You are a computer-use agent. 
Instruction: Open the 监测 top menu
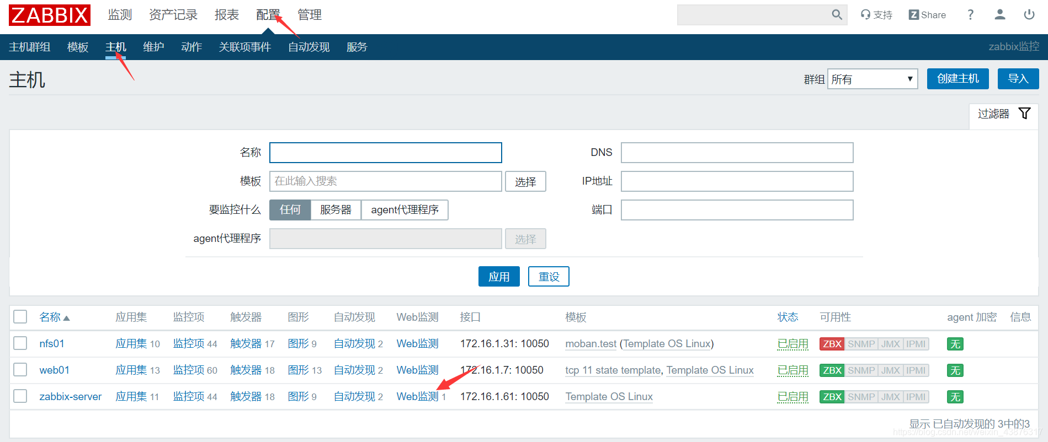coord(120,15)
